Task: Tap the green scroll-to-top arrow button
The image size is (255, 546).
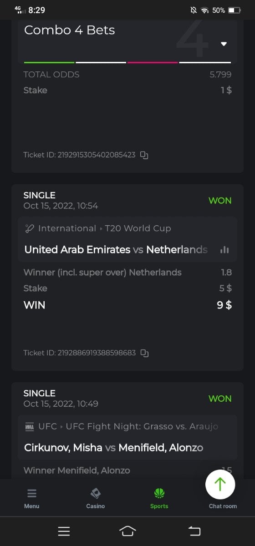Action: [x=220, y=484]
